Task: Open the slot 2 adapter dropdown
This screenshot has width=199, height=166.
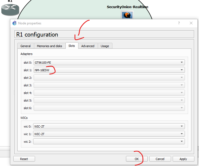Action: point(109,78)
